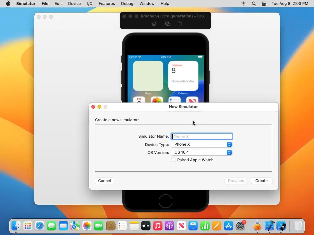This screenshot has width=314, height=235.
Task: Open Music from the Dock
Action: pyautogui.click(x=158, y=226)
